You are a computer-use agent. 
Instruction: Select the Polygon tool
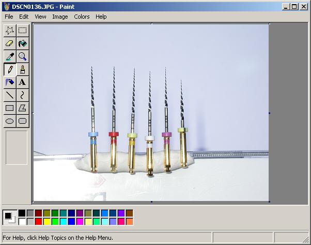pyautogui.click(x=23, y=108)
